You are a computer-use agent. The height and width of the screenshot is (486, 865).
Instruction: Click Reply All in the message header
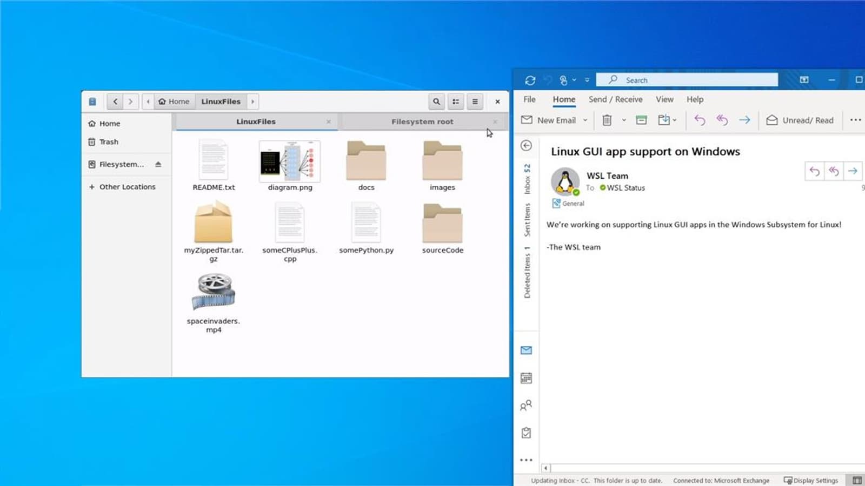click(x=834, y=172)
